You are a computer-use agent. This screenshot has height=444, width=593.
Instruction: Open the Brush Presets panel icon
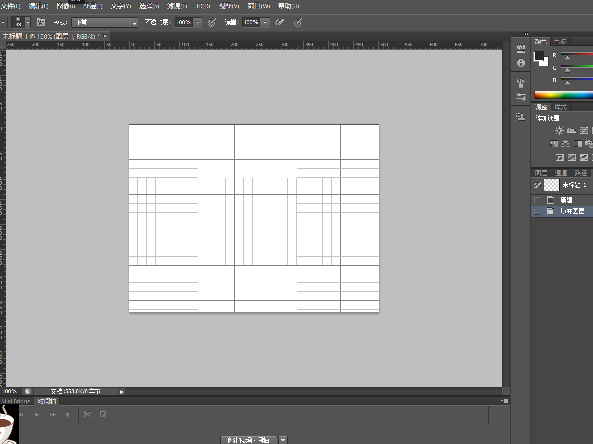coord(521,97)
